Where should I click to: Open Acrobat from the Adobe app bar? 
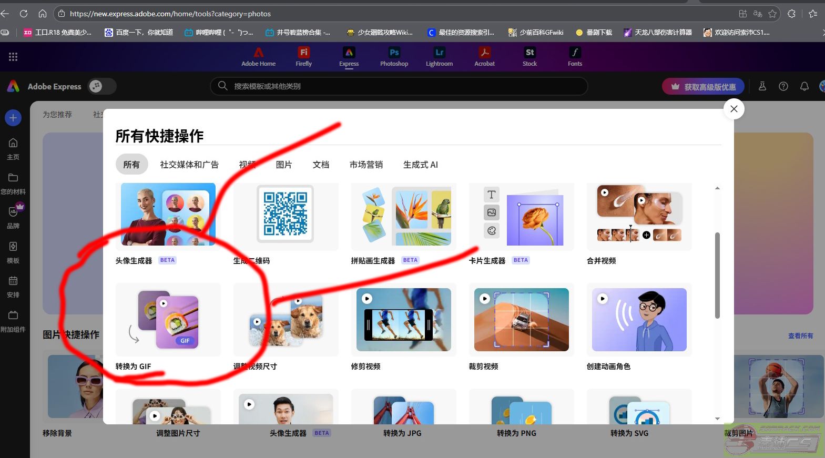(x=484, y=57)
